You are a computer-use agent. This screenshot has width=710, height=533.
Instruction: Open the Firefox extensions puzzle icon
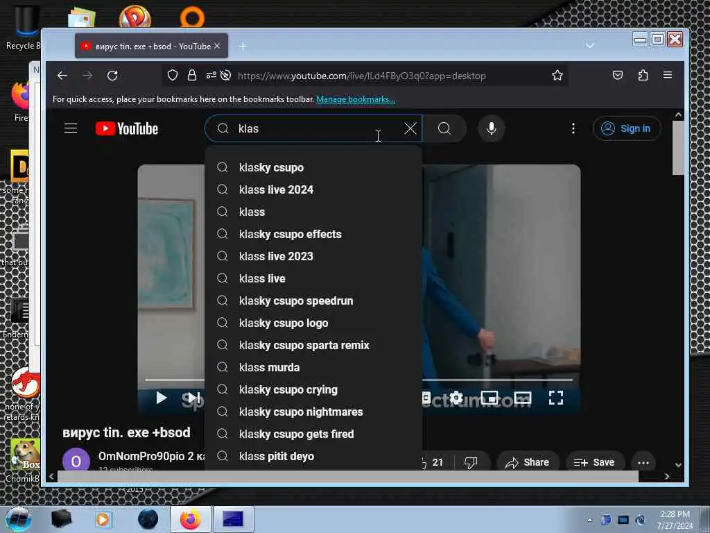[x=643, y=75]
